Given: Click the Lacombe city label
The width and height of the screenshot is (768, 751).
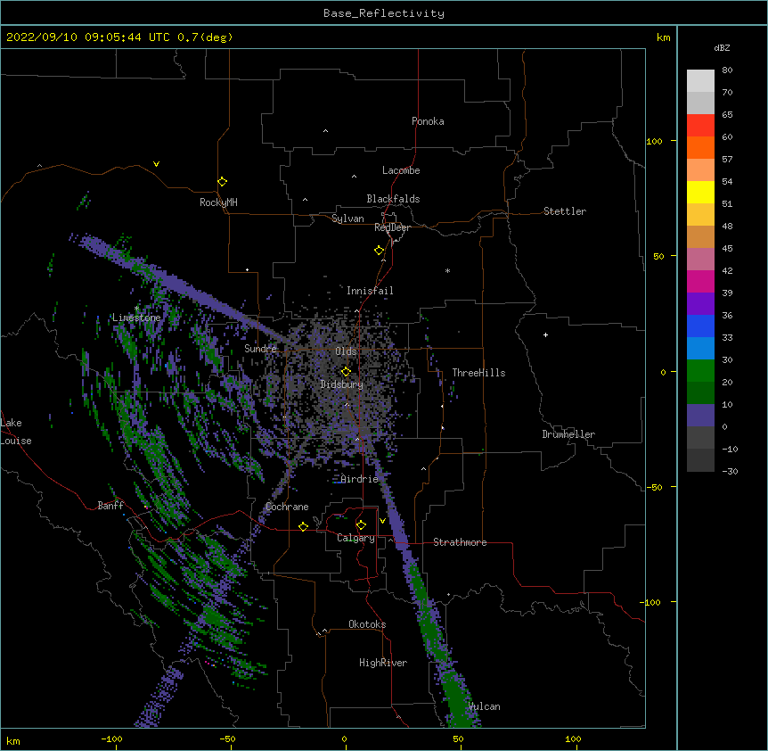Looking at the screenshot, I should coord(401,170).
